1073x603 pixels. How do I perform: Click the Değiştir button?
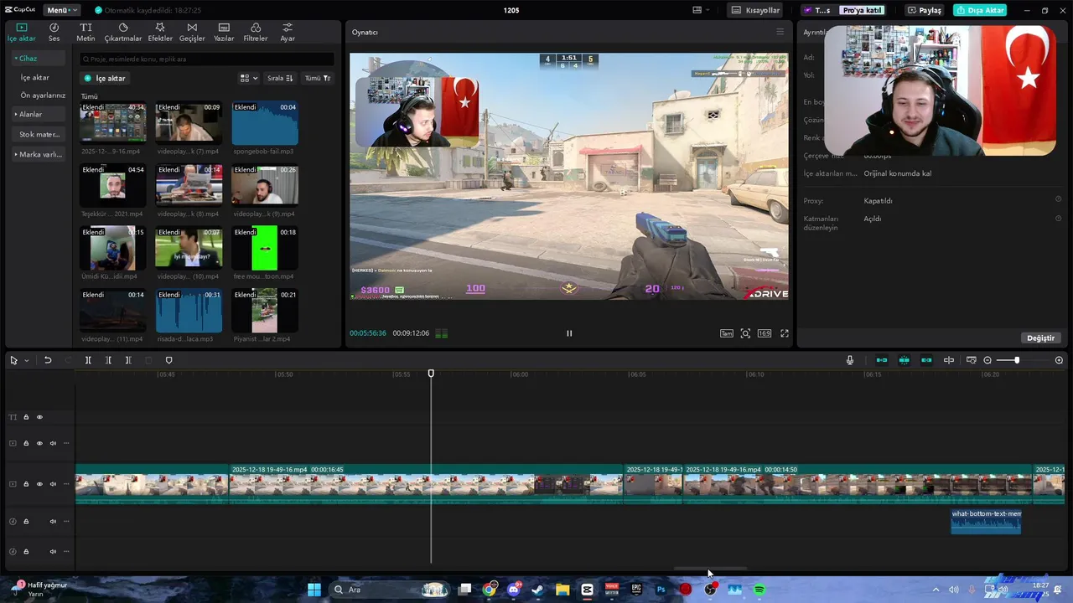[x=1041, y=338]
